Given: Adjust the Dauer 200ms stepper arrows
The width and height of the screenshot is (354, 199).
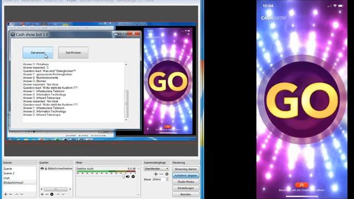Looking at the screenshot, I should coord(167,179).
